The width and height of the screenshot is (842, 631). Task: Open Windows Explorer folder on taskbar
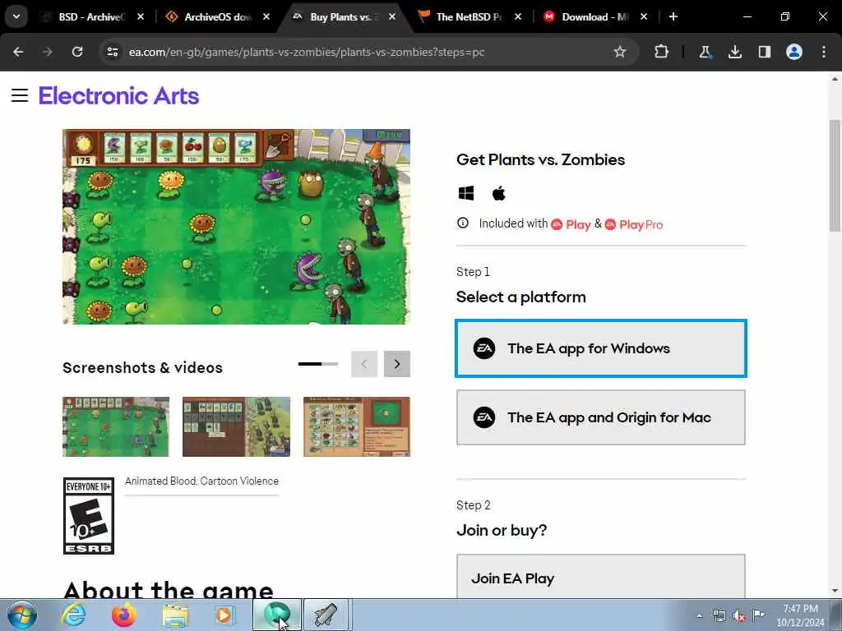(175, 615)
